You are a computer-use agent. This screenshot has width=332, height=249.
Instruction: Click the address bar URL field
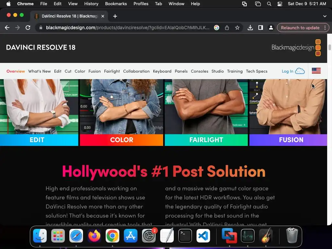pyautogui.click(x=127, y=28)
